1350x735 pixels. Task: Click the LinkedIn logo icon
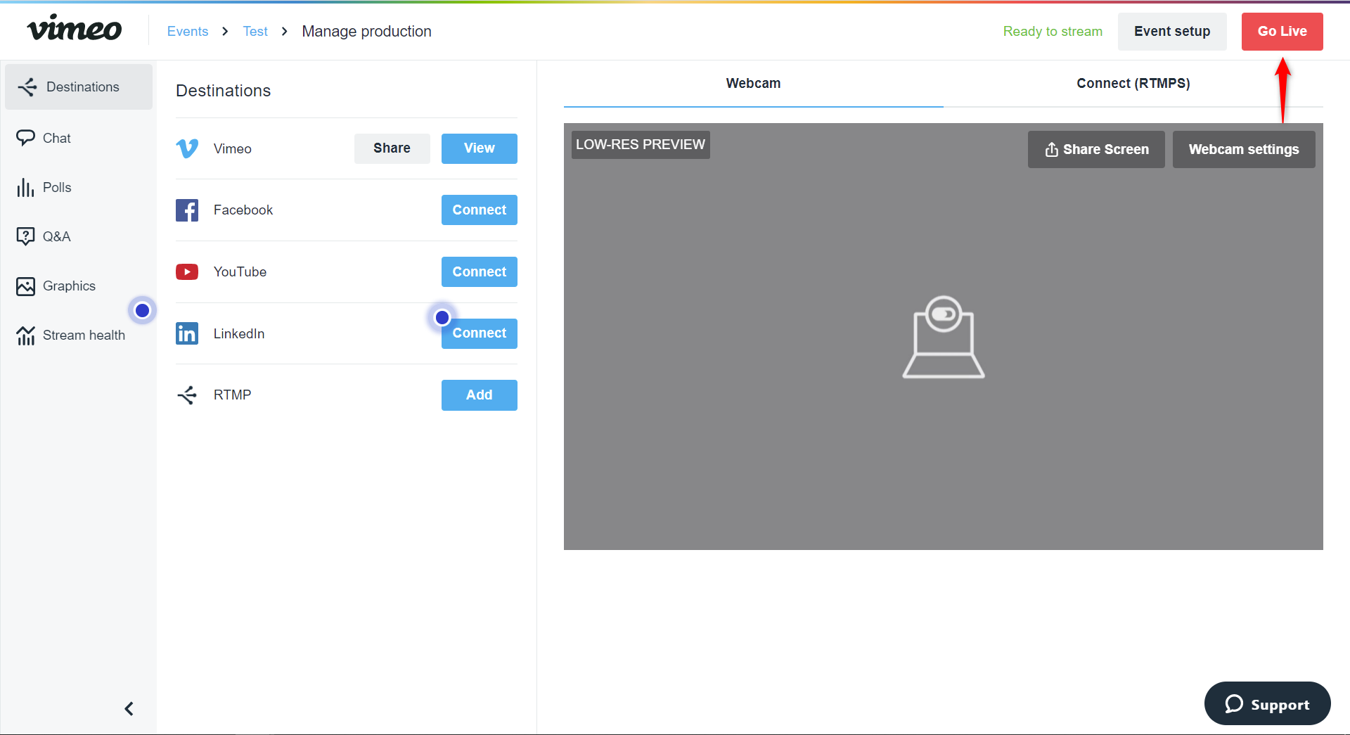187,333
